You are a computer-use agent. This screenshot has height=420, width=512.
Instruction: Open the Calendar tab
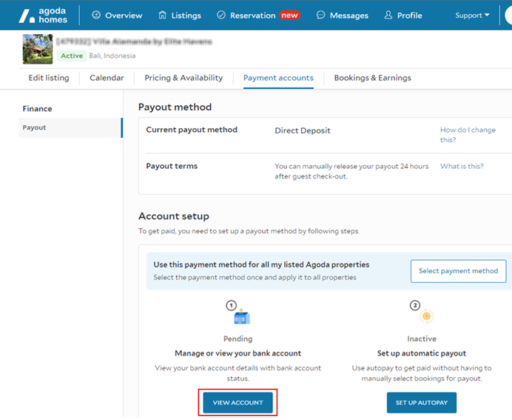point(107,78)
